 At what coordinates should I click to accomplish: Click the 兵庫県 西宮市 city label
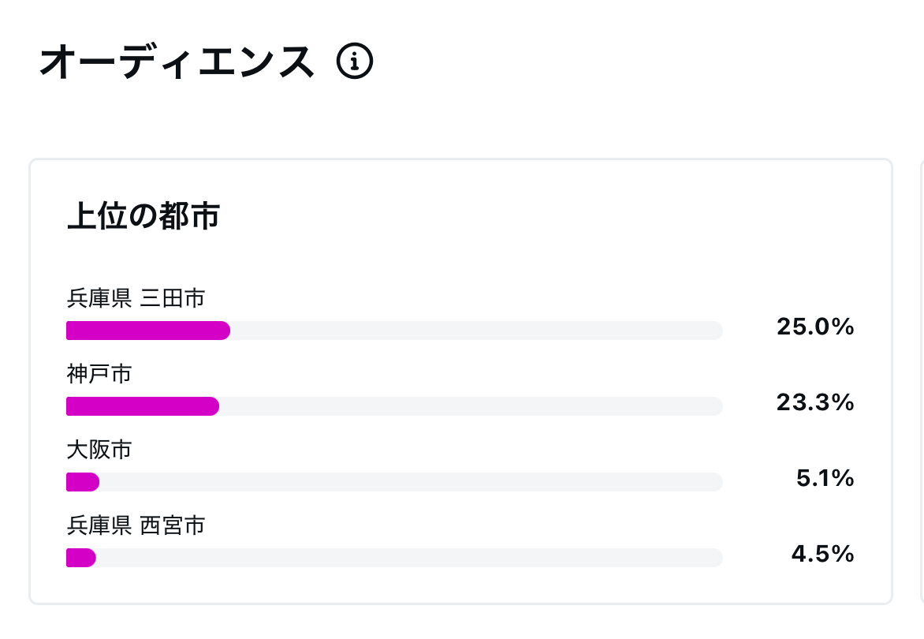[x=136, y=525]
